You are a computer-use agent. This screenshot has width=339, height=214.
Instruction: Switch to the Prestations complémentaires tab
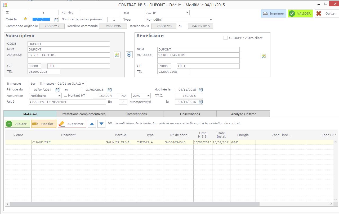[83, 114]
